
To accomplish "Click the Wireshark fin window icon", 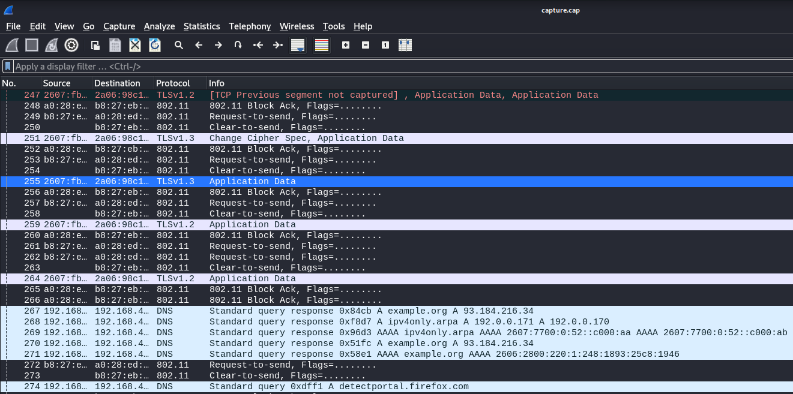I will click(8, 10).
